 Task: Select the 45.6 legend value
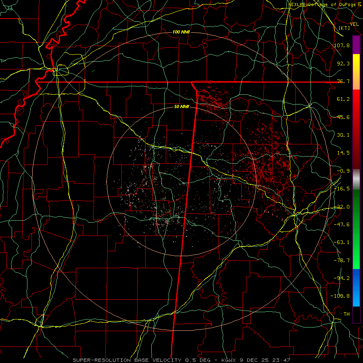click(x=343, y=117)
